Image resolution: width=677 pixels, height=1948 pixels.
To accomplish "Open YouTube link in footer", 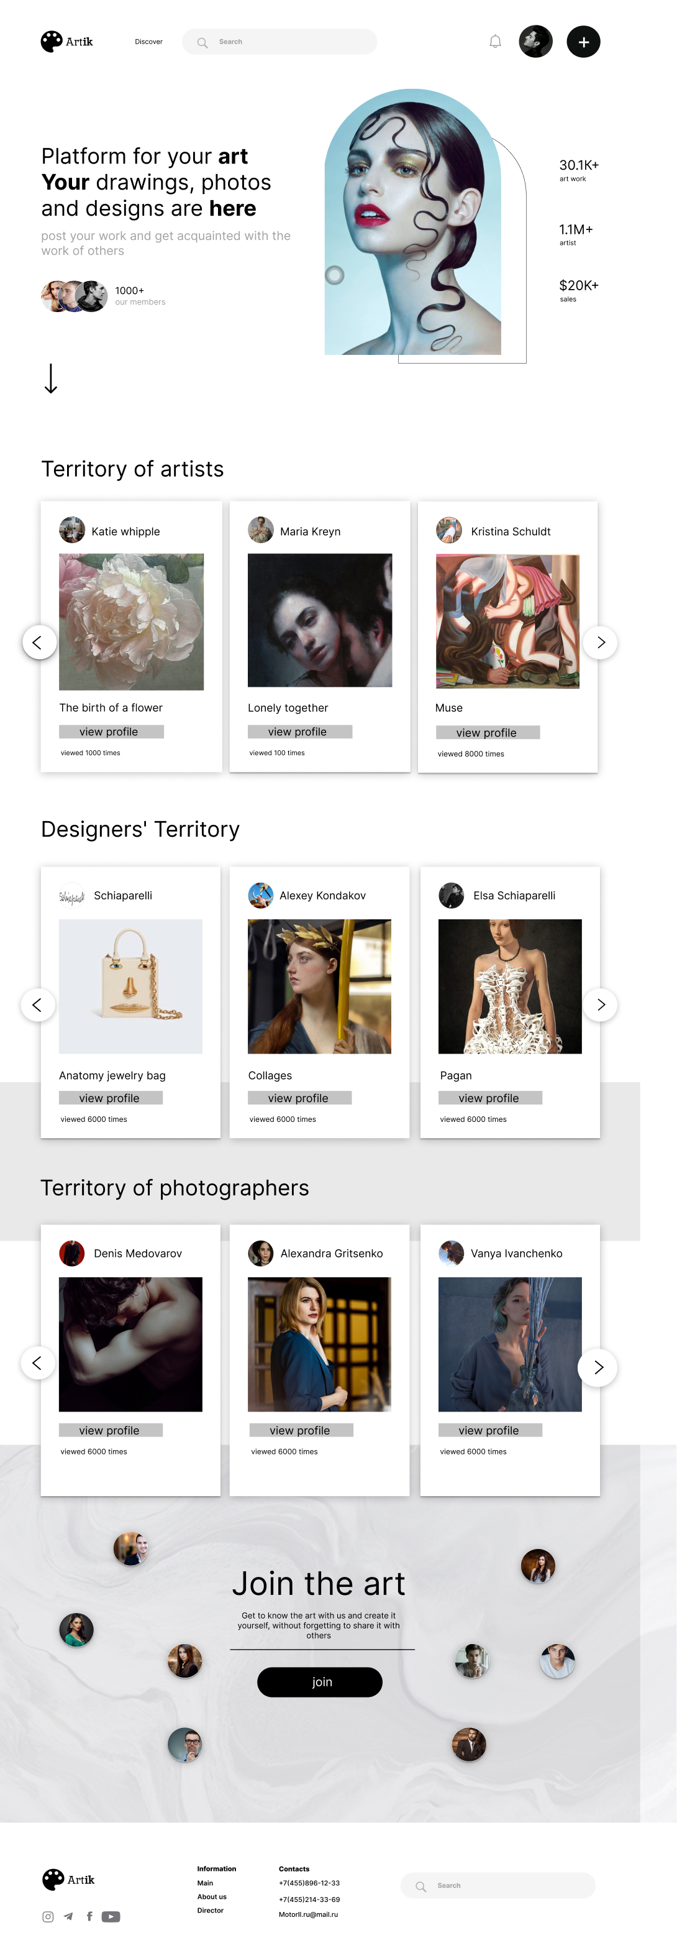I will coord(111,1916).
